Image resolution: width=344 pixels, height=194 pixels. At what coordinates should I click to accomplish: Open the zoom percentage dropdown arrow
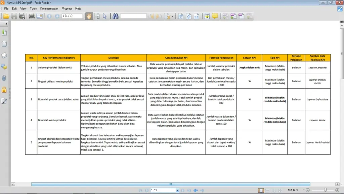point(304,190)
